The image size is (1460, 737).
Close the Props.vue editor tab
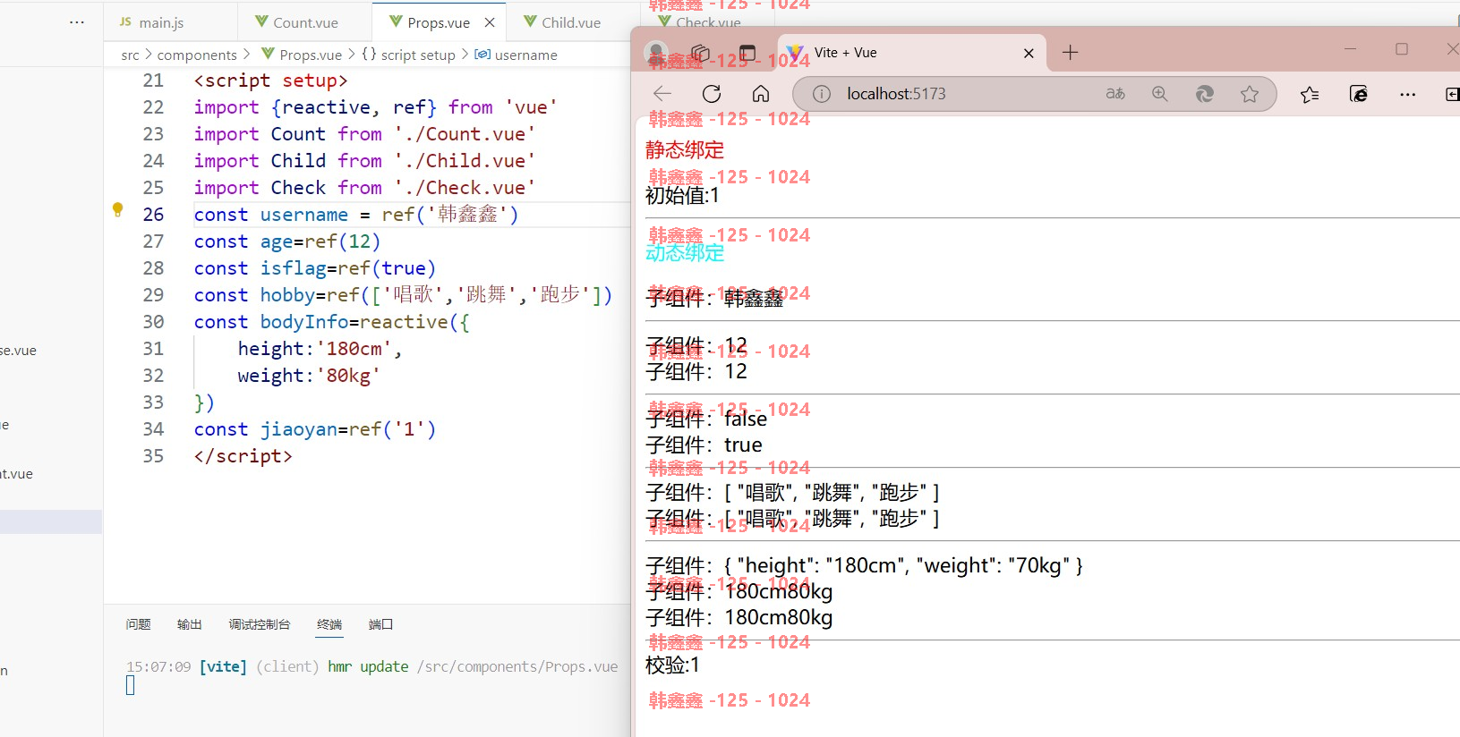pyautogui.click(x=489, y=22)
